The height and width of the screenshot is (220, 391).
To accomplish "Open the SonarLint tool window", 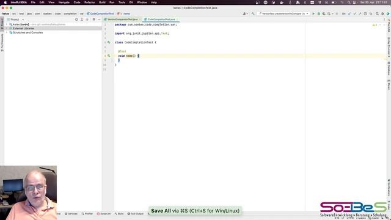I will [104, 214].
